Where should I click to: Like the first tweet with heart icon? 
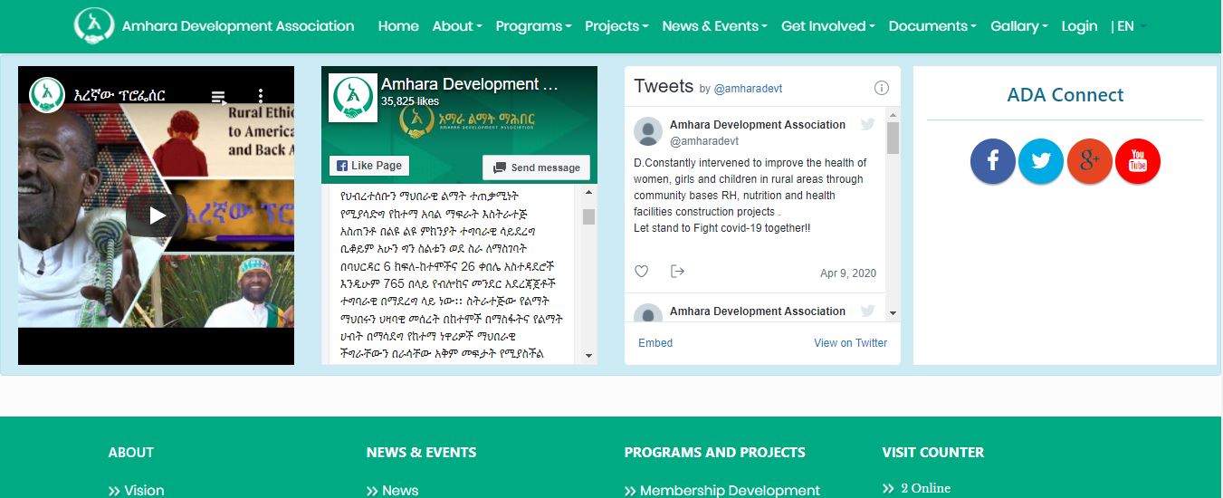pos(642,272)
